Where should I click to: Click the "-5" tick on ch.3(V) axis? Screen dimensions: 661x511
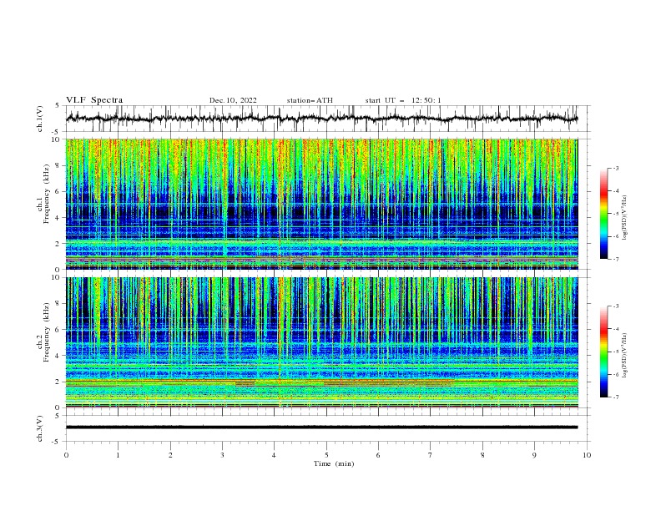[x=56, y=442]
